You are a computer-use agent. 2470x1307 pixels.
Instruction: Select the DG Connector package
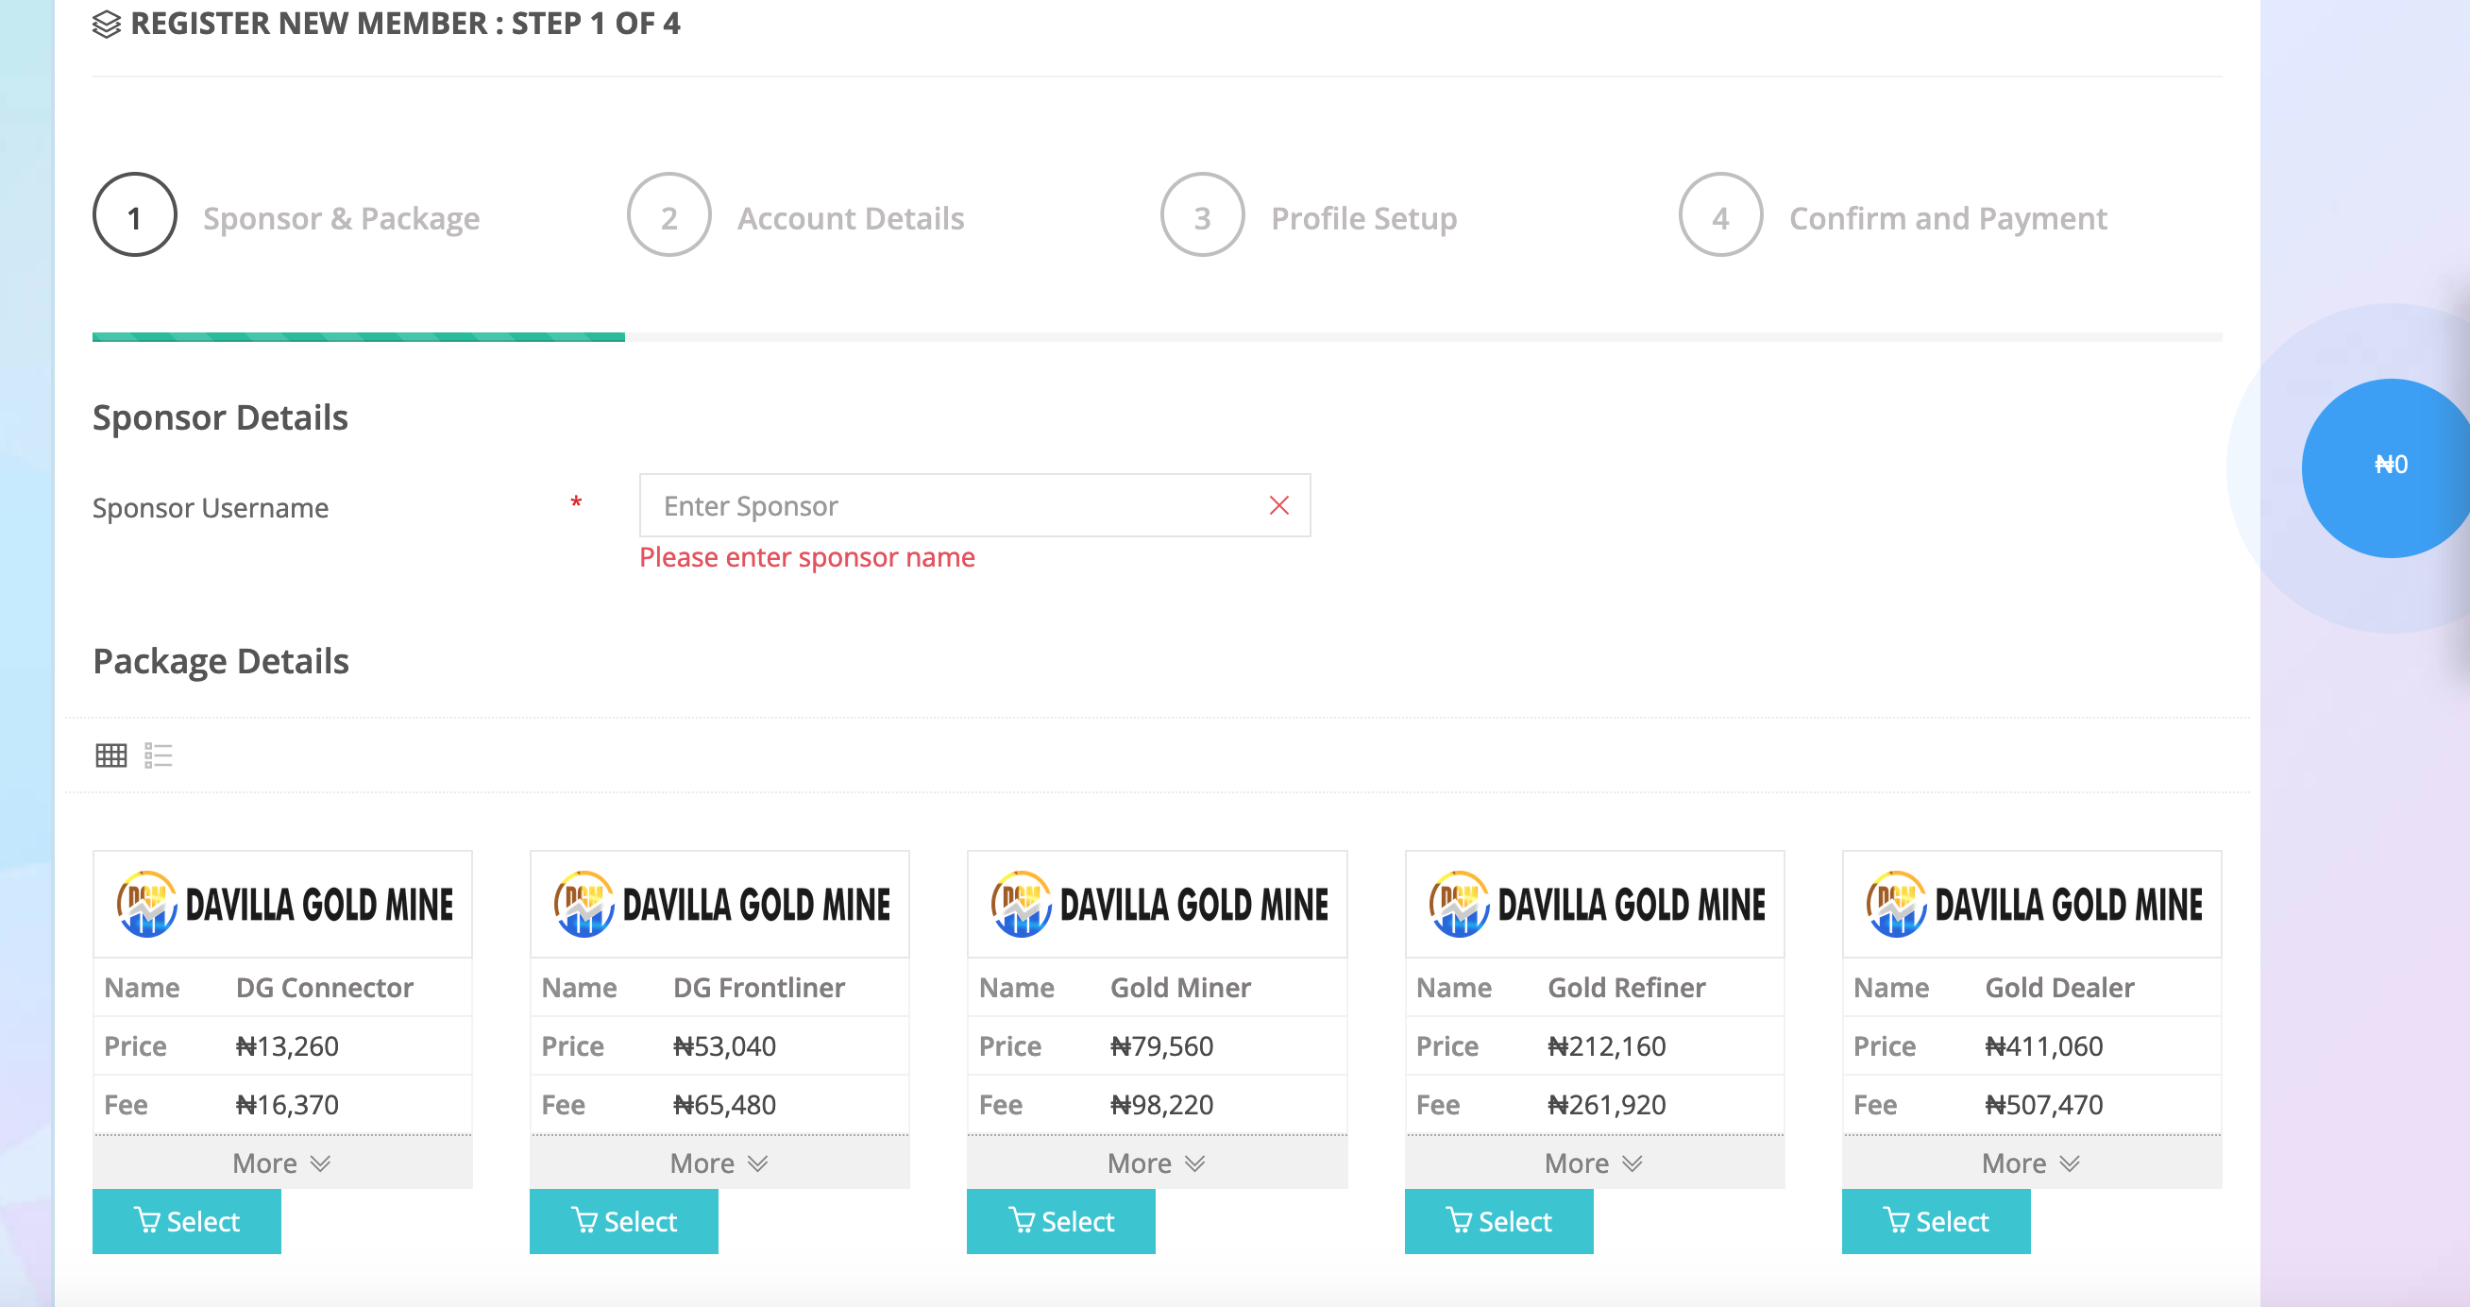click(186, 1222)
